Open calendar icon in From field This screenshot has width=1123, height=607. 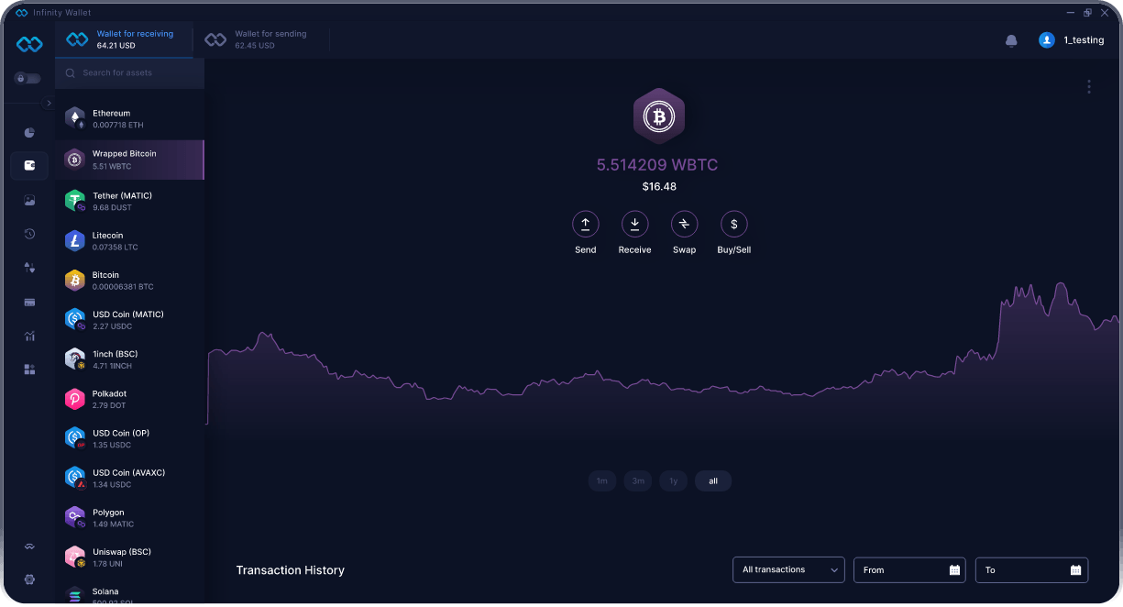click(954, 570)
